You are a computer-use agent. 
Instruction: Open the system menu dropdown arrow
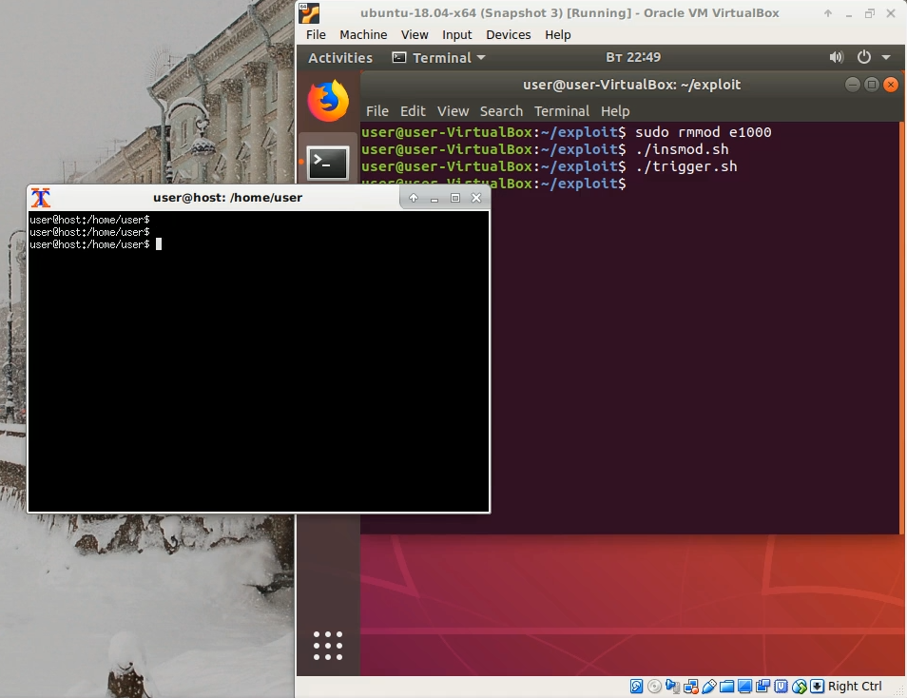(885, 57)
